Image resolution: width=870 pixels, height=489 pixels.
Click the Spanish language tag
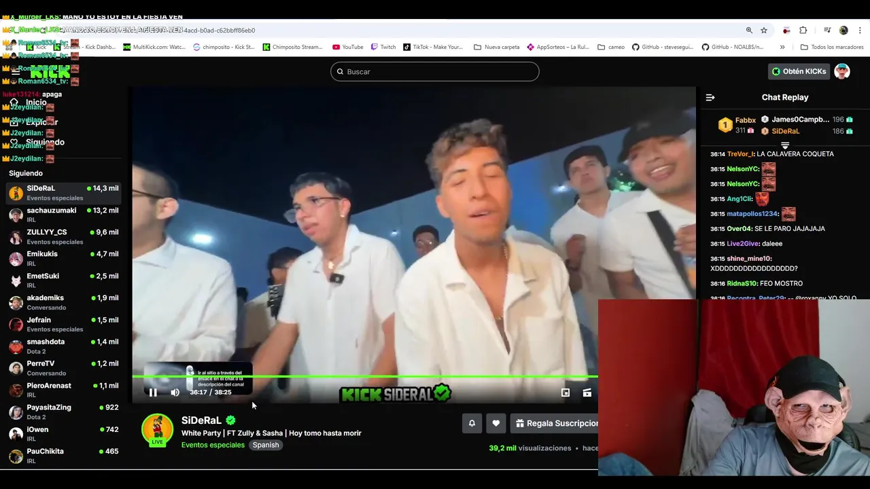(266, 445)
